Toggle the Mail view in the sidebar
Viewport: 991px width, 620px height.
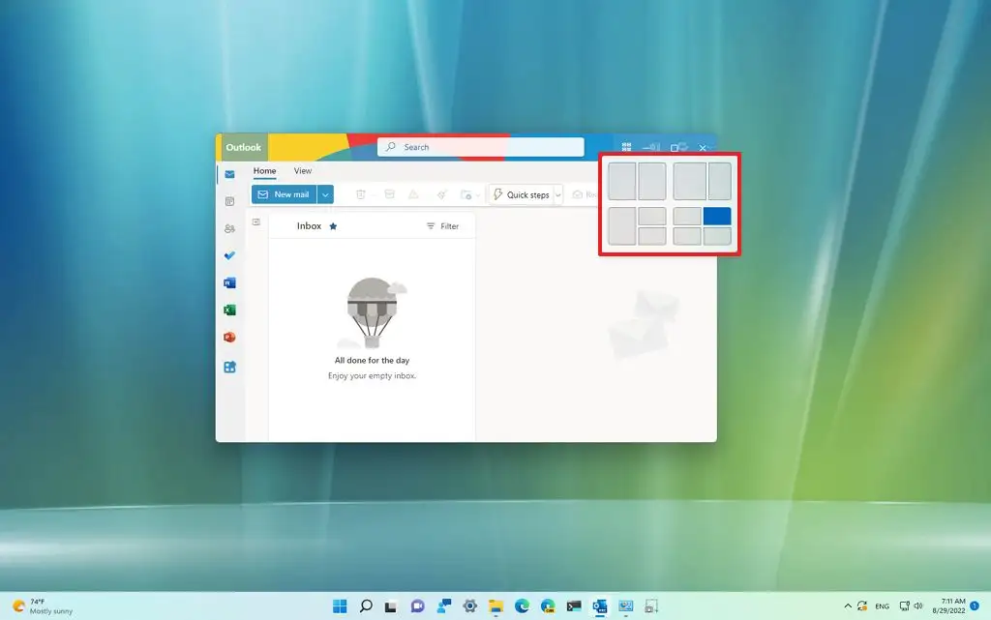tap(228, 175)
